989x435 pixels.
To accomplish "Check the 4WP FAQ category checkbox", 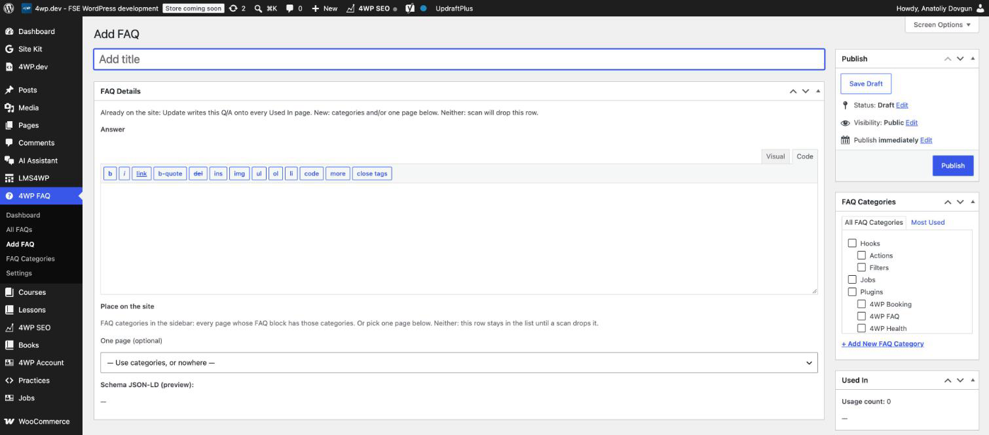I will coord(861,316).
